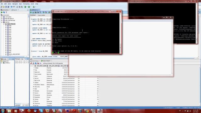Open Skype from the taskbar
Image resolution: width=201 pixels, height=113 pixels.
[x=41, y=111]
